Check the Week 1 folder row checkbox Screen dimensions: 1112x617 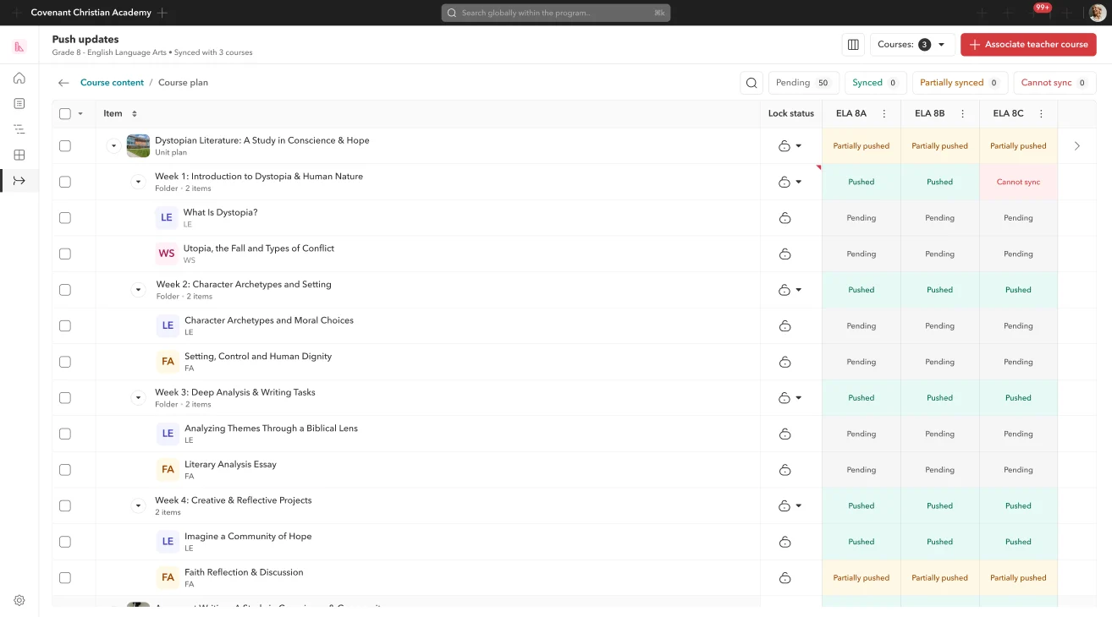tap(65, 182)
